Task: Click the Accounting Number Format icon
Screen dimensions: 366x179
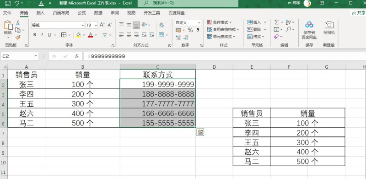Action: [x=178, y=30]
